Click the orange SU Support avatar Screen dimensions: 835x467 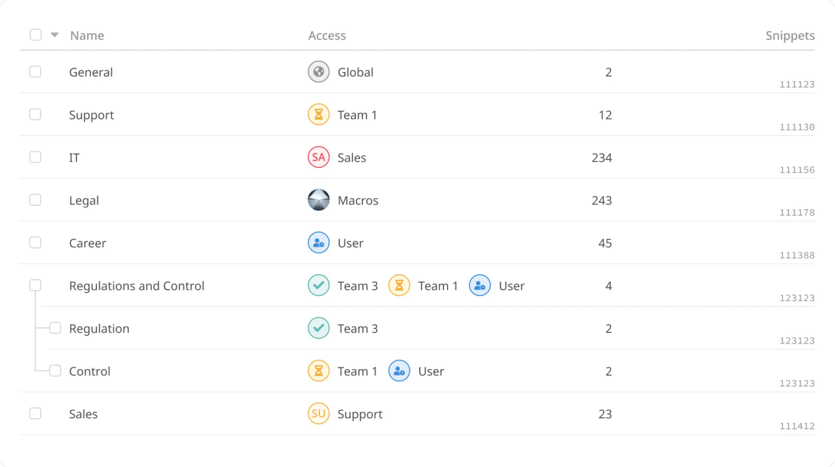318,414
